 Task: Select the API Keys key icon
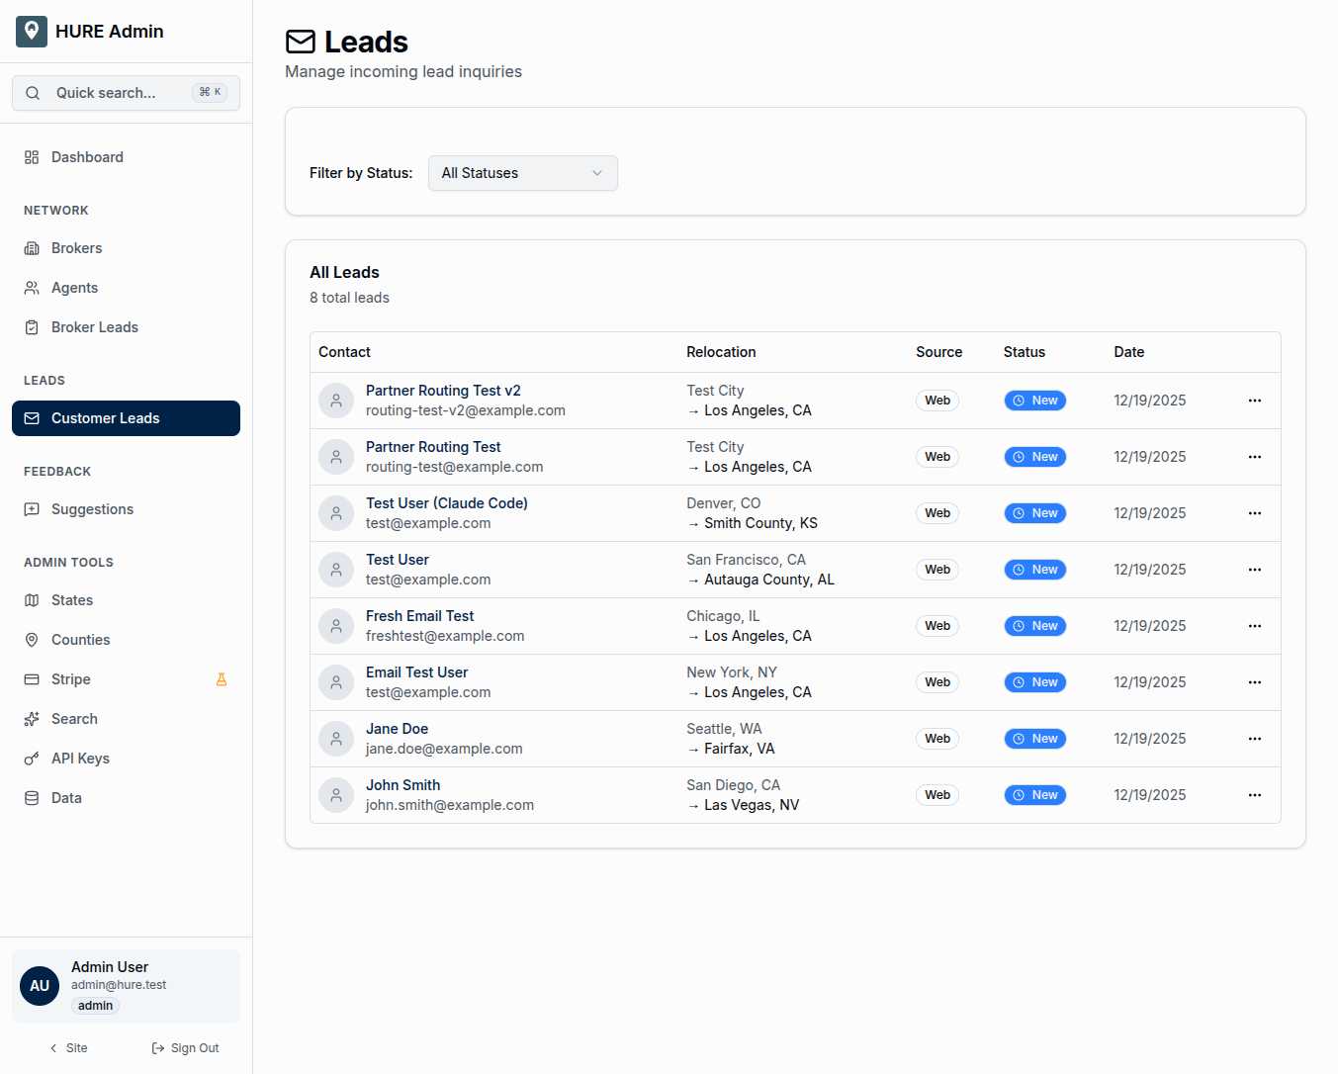click(31, 759)
